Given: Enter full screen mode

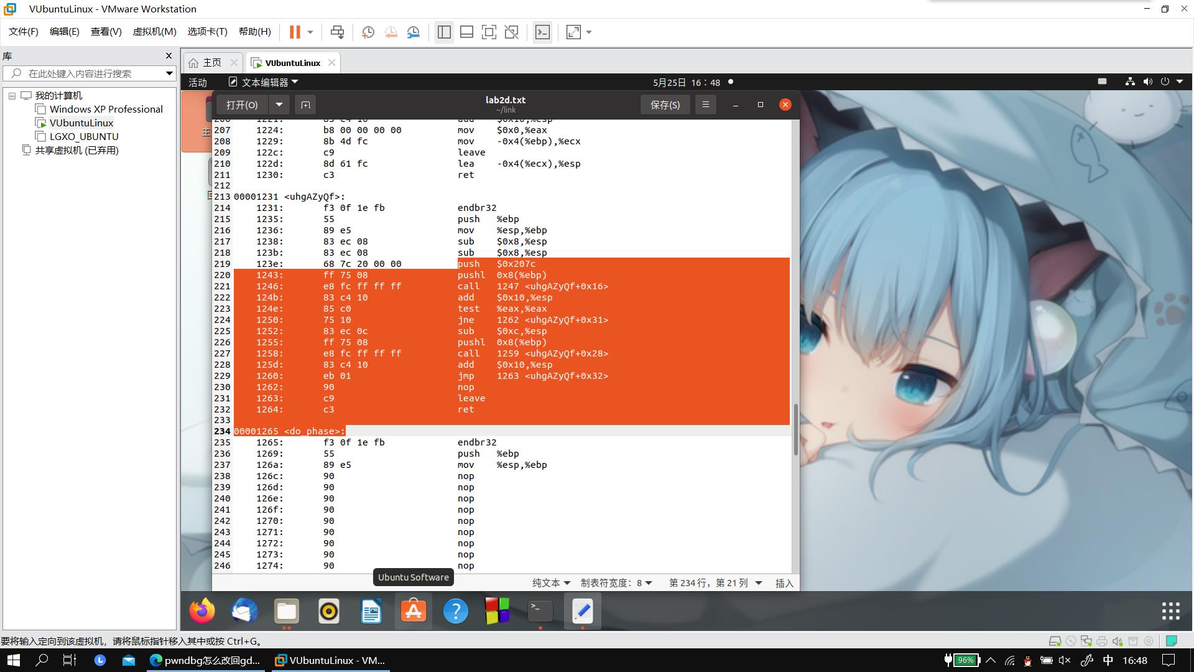Looking at the screenshot, I should 489,32.
